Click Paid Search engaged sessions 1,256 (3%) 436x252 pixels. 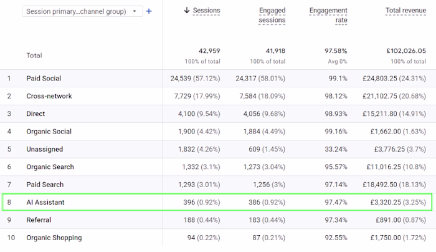pos(269,185)
